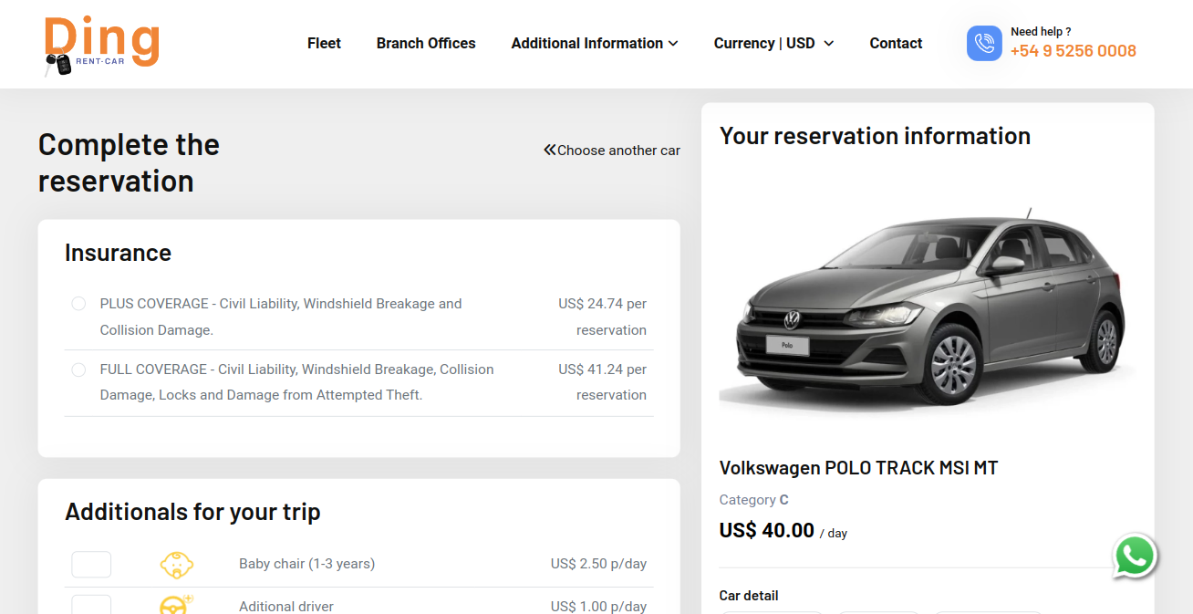1193x614 pixels.
Task: Click the additional driver steering wheel icon
Action: point(176,605)
